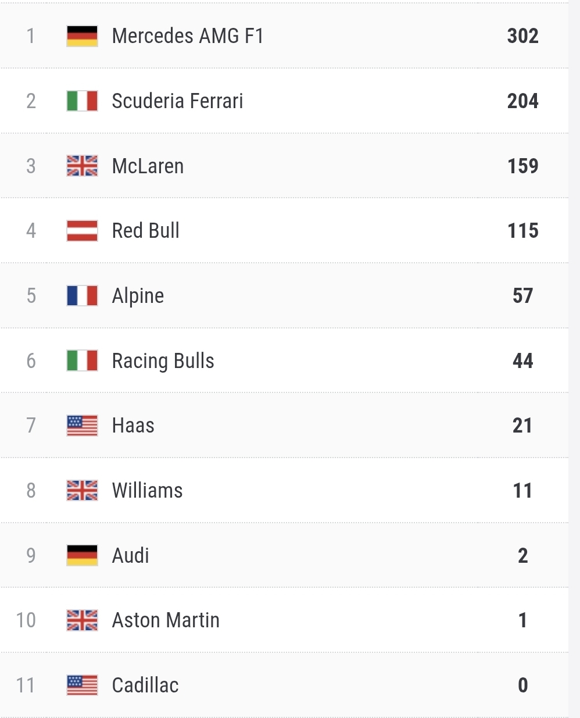Click the US flag beside Haas
This screenshot has width=580, height=718.
[82, 426]
